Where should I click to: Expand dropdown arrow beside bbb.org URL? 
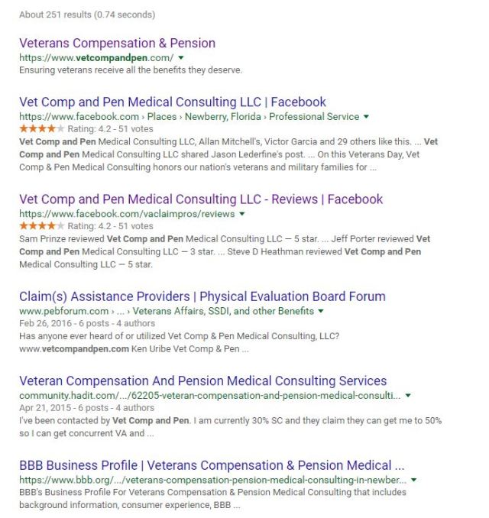click(414, 480)
